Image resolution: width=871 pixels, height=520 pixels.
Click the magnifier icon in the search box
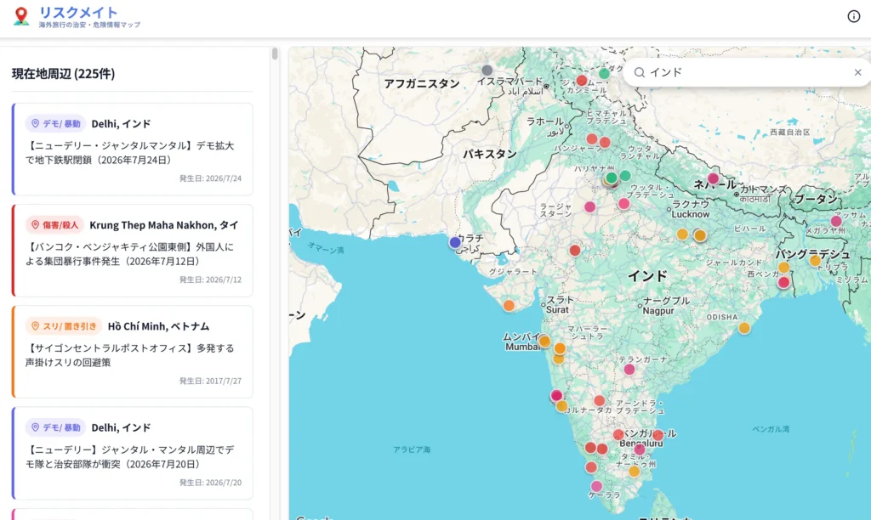point(640,72)
